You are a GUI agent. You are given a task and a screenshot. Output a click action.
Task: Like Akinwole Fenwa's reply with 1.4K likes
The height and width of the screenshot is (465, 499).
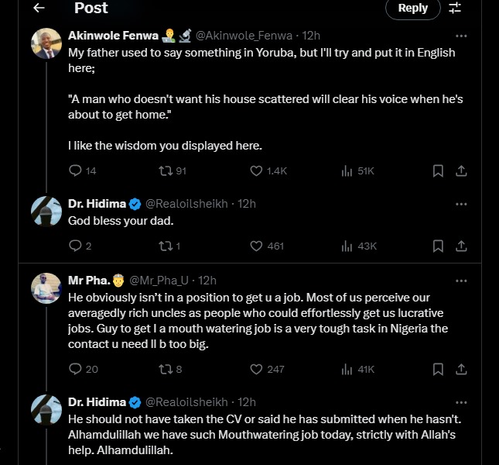256,170
